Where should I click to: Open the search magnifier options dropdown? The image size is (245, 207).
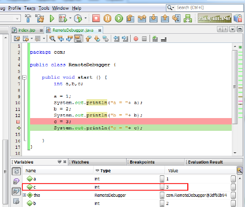pyautogui.click(x=171, y=8)
